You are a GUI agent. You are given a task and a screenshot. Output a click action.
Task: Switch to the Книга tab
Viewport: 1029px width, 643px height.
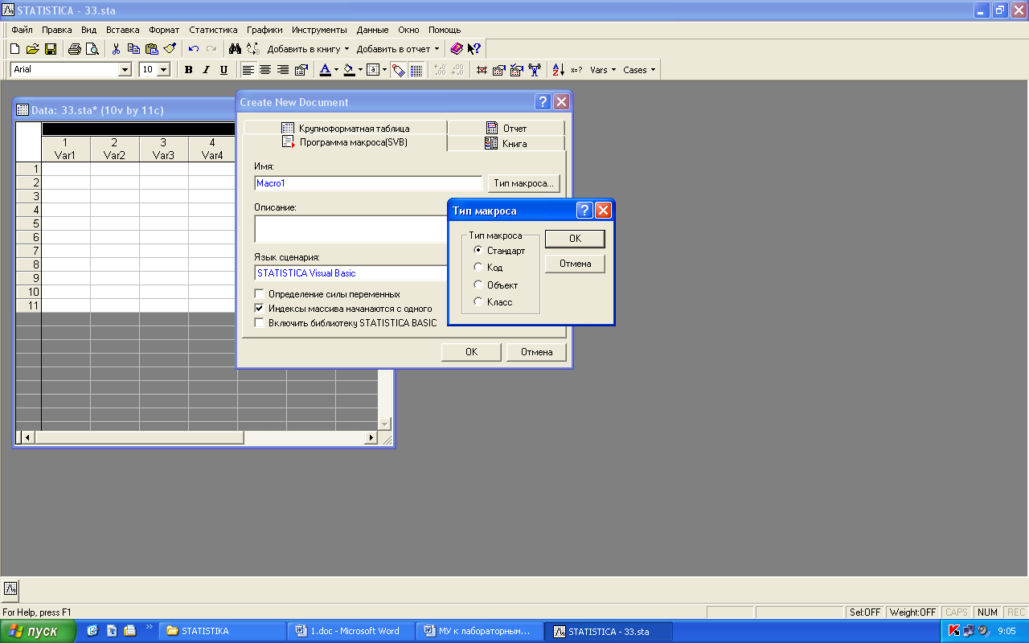click(x=506, y=143)
